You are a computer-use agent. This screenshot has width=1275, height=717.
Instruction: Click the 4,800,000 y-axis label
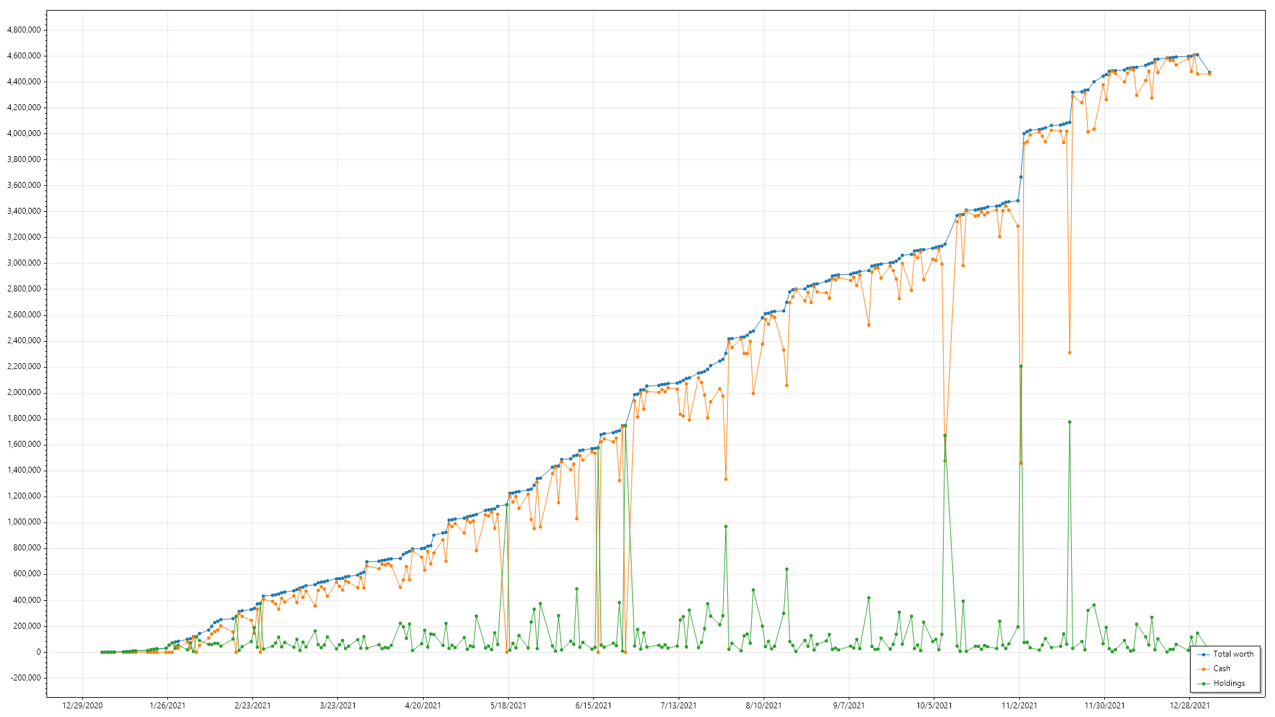pyautogui.click(x=23, y=30)
